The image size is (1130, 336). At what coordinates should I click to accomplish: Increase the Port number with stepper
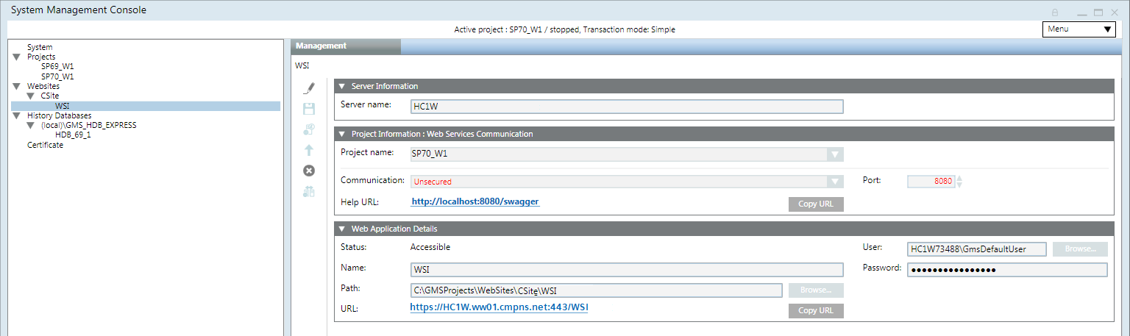coord(959,178)
